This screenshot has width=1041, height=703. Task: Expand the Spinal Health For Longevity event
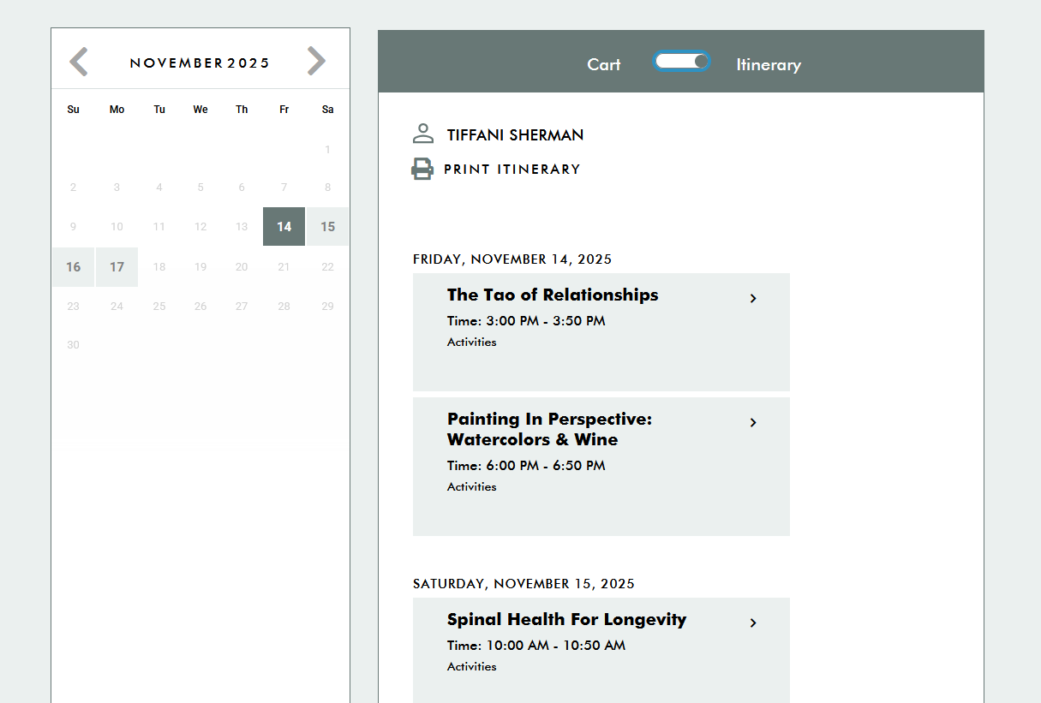click(x=566, y=619)
